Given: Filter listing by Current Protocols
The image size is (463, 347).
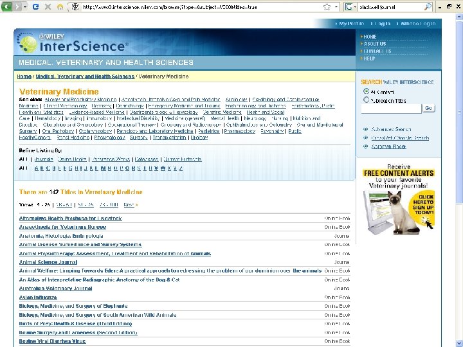Looking at the screenshot, I should pyautogui.click(x=183, y=159).
